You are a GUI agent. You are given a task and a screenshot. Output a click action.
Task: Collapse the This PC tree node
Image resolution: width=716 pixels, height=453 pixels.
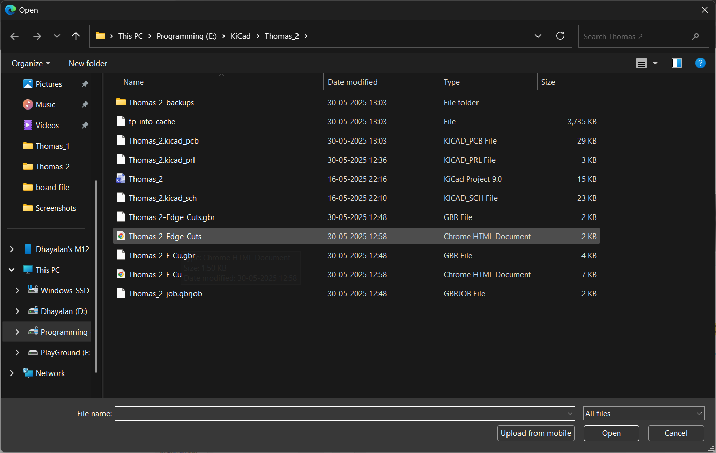[12, 270]
